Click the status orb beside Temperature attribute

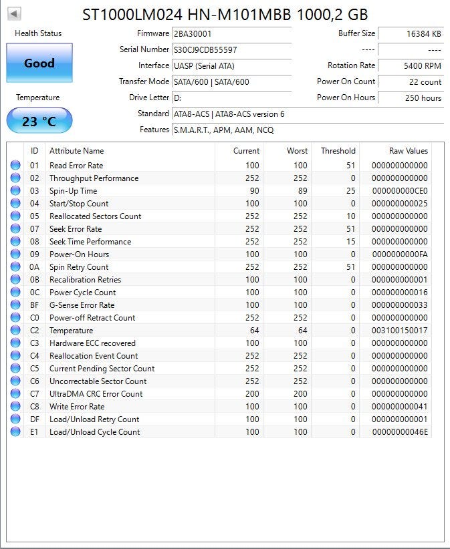pyautogui.click(x=15, y=331)
